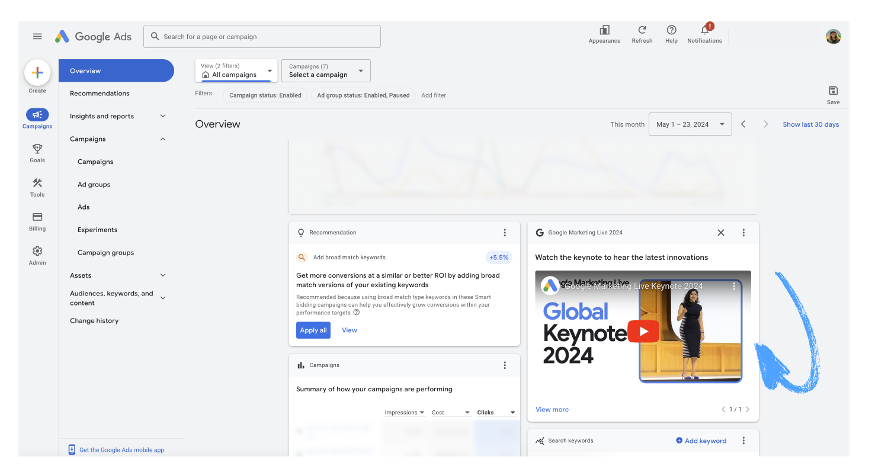
Task: Expand Insights and reports section
Action: [163, 116]
